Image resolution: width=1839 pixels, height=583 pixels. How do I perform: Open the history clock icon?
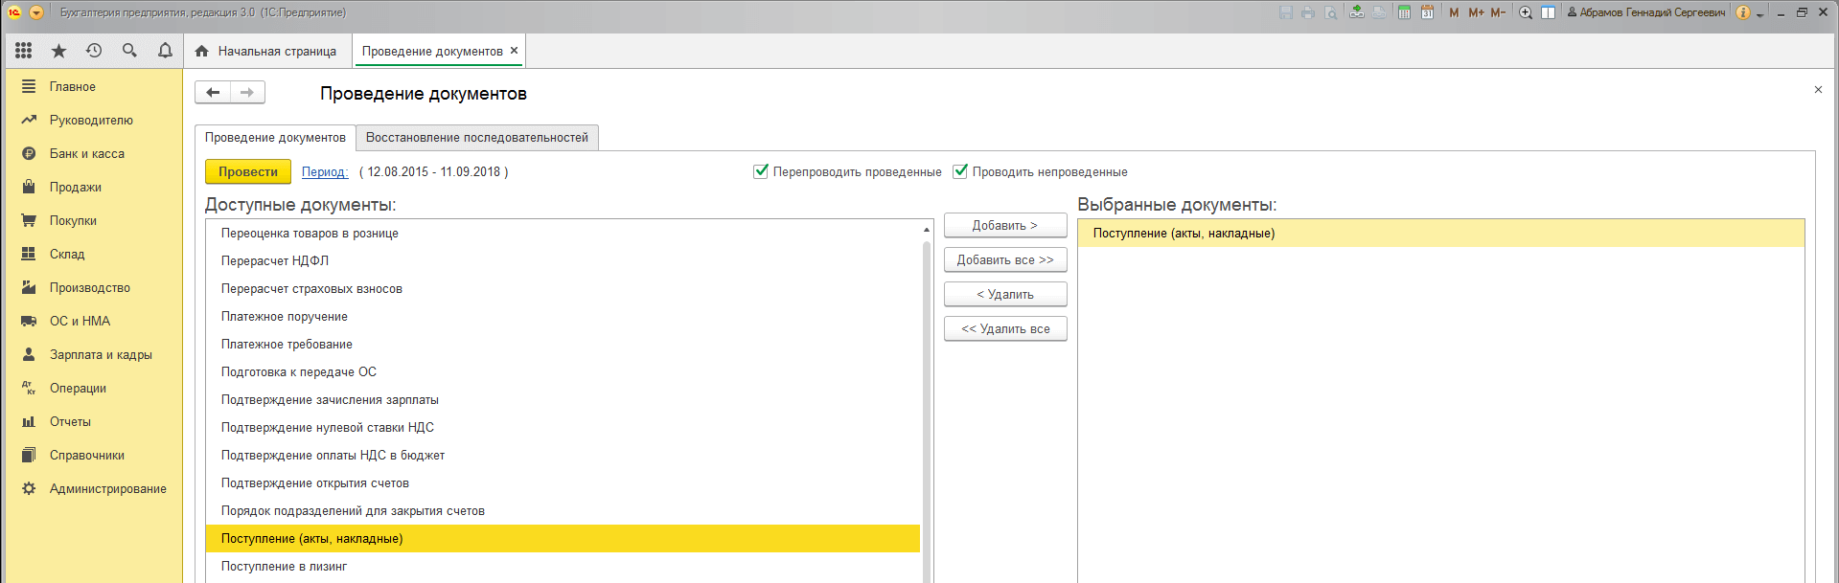coord(94,51)
